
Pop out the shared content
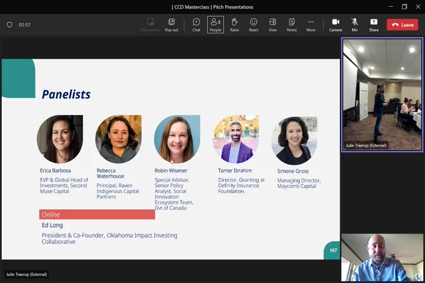(172, 24)
